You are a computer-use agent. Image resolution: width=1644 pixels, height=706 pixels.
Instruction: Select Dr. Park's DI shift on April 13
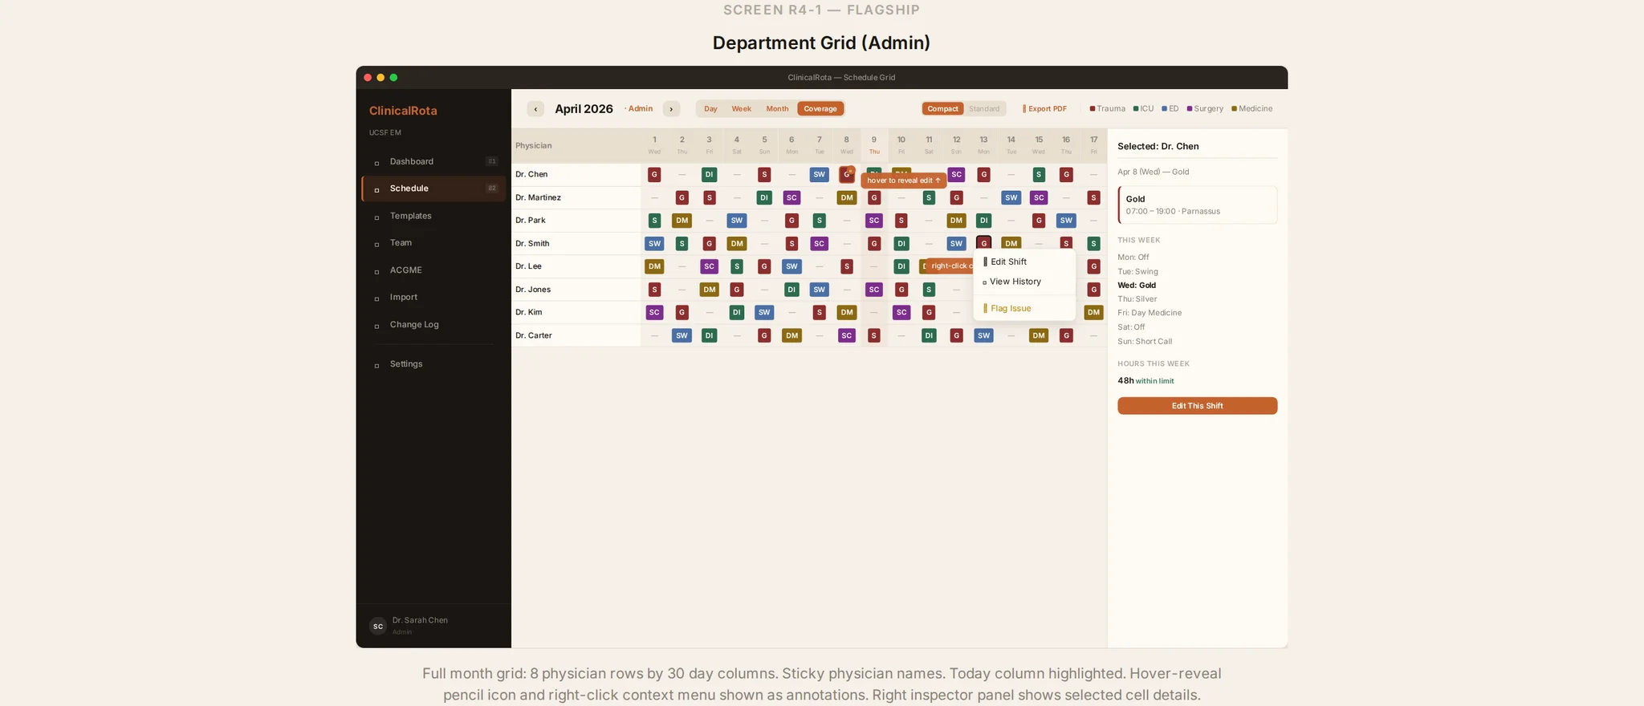983,221
